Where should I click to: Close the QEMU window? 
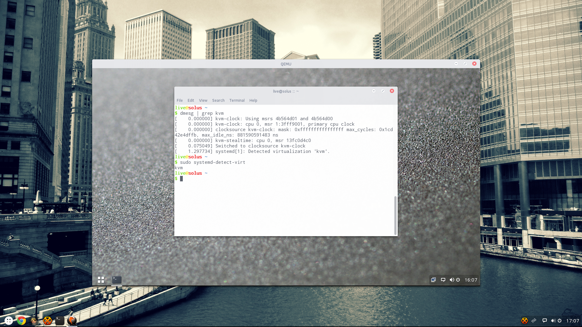point(474,64)
